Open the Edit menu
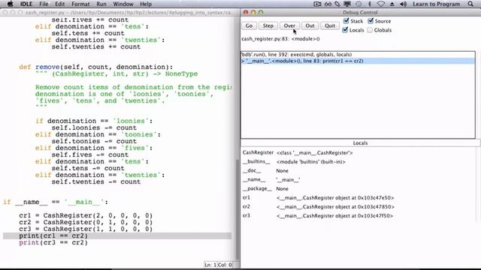The height and width of the screenshot is (270, 481). (60, 4)
